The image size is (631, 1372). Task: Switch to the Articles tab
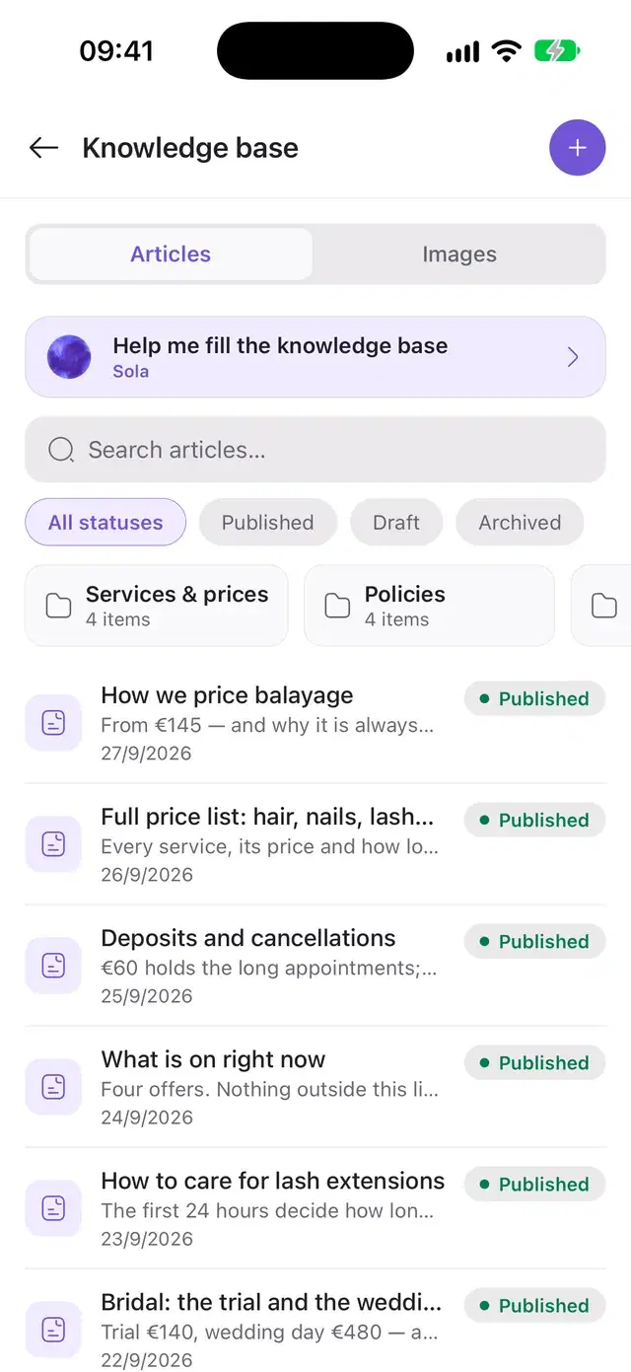coord(171,254)
